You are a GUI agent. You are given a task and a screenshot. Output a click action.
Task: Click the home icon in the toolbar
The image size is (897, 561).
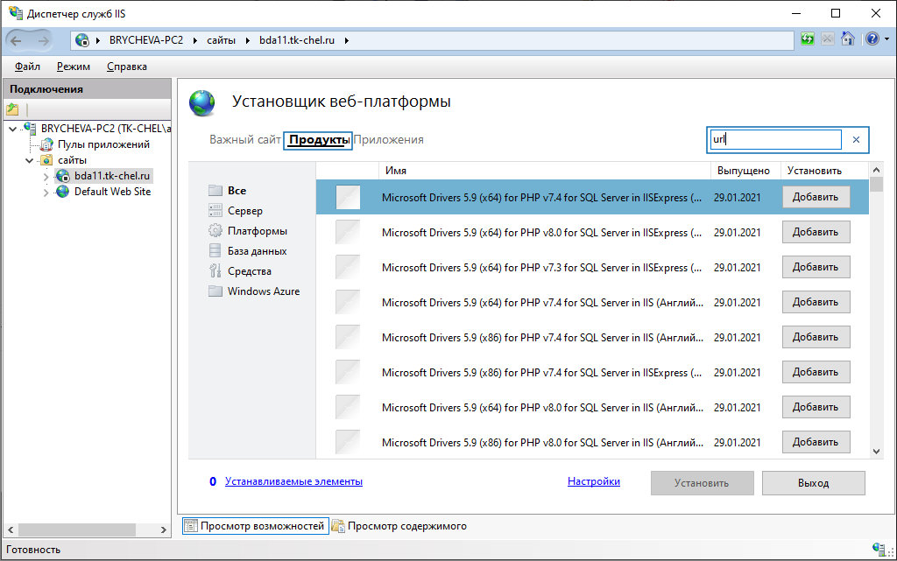(x=847, y=39)
